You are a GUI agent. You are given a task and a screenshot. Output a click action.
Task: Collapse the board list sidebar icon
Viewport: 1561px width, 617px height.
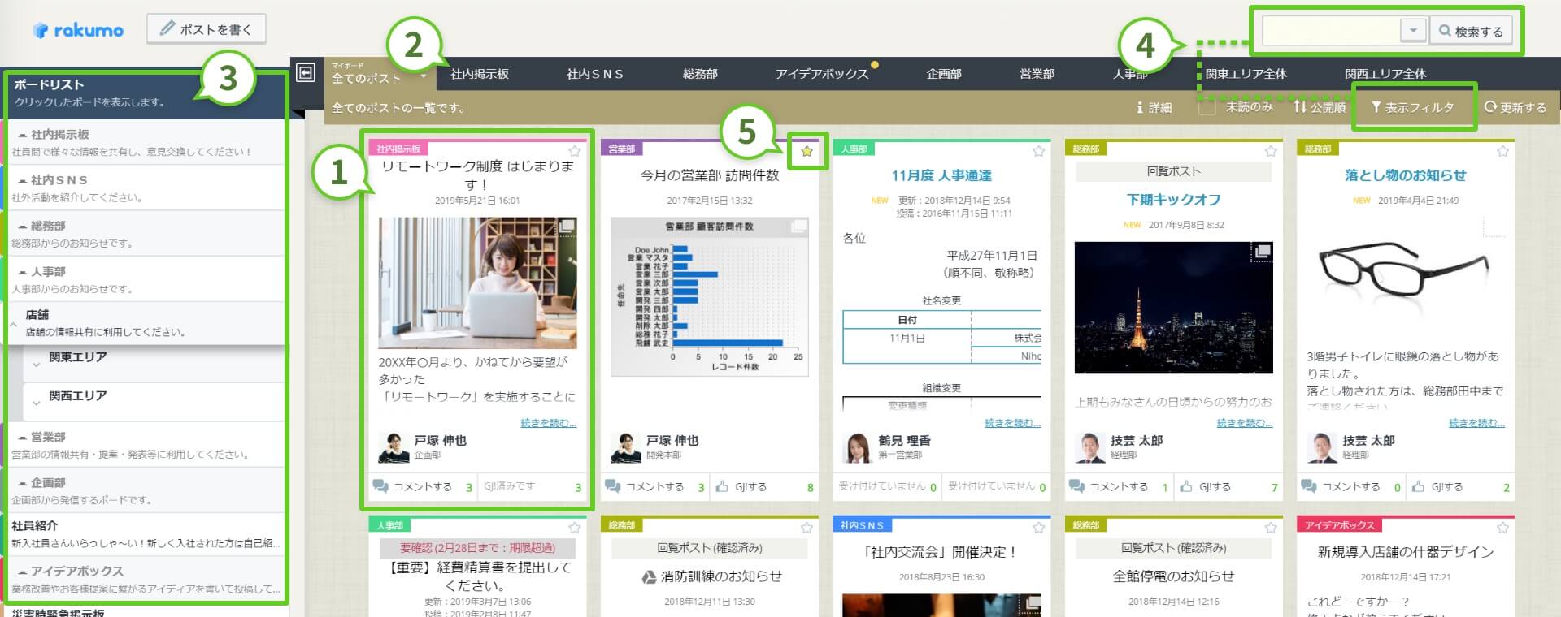[x=306, y=73]
